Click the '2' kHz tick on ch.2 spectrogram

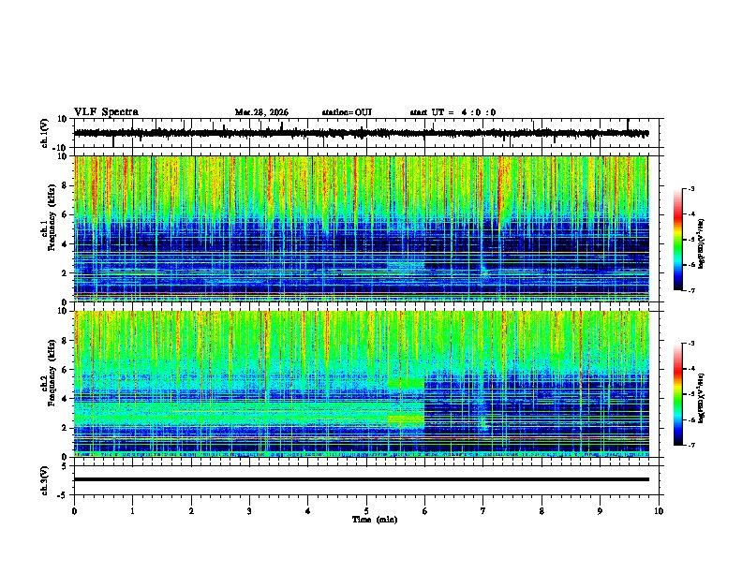pos(66,428)
